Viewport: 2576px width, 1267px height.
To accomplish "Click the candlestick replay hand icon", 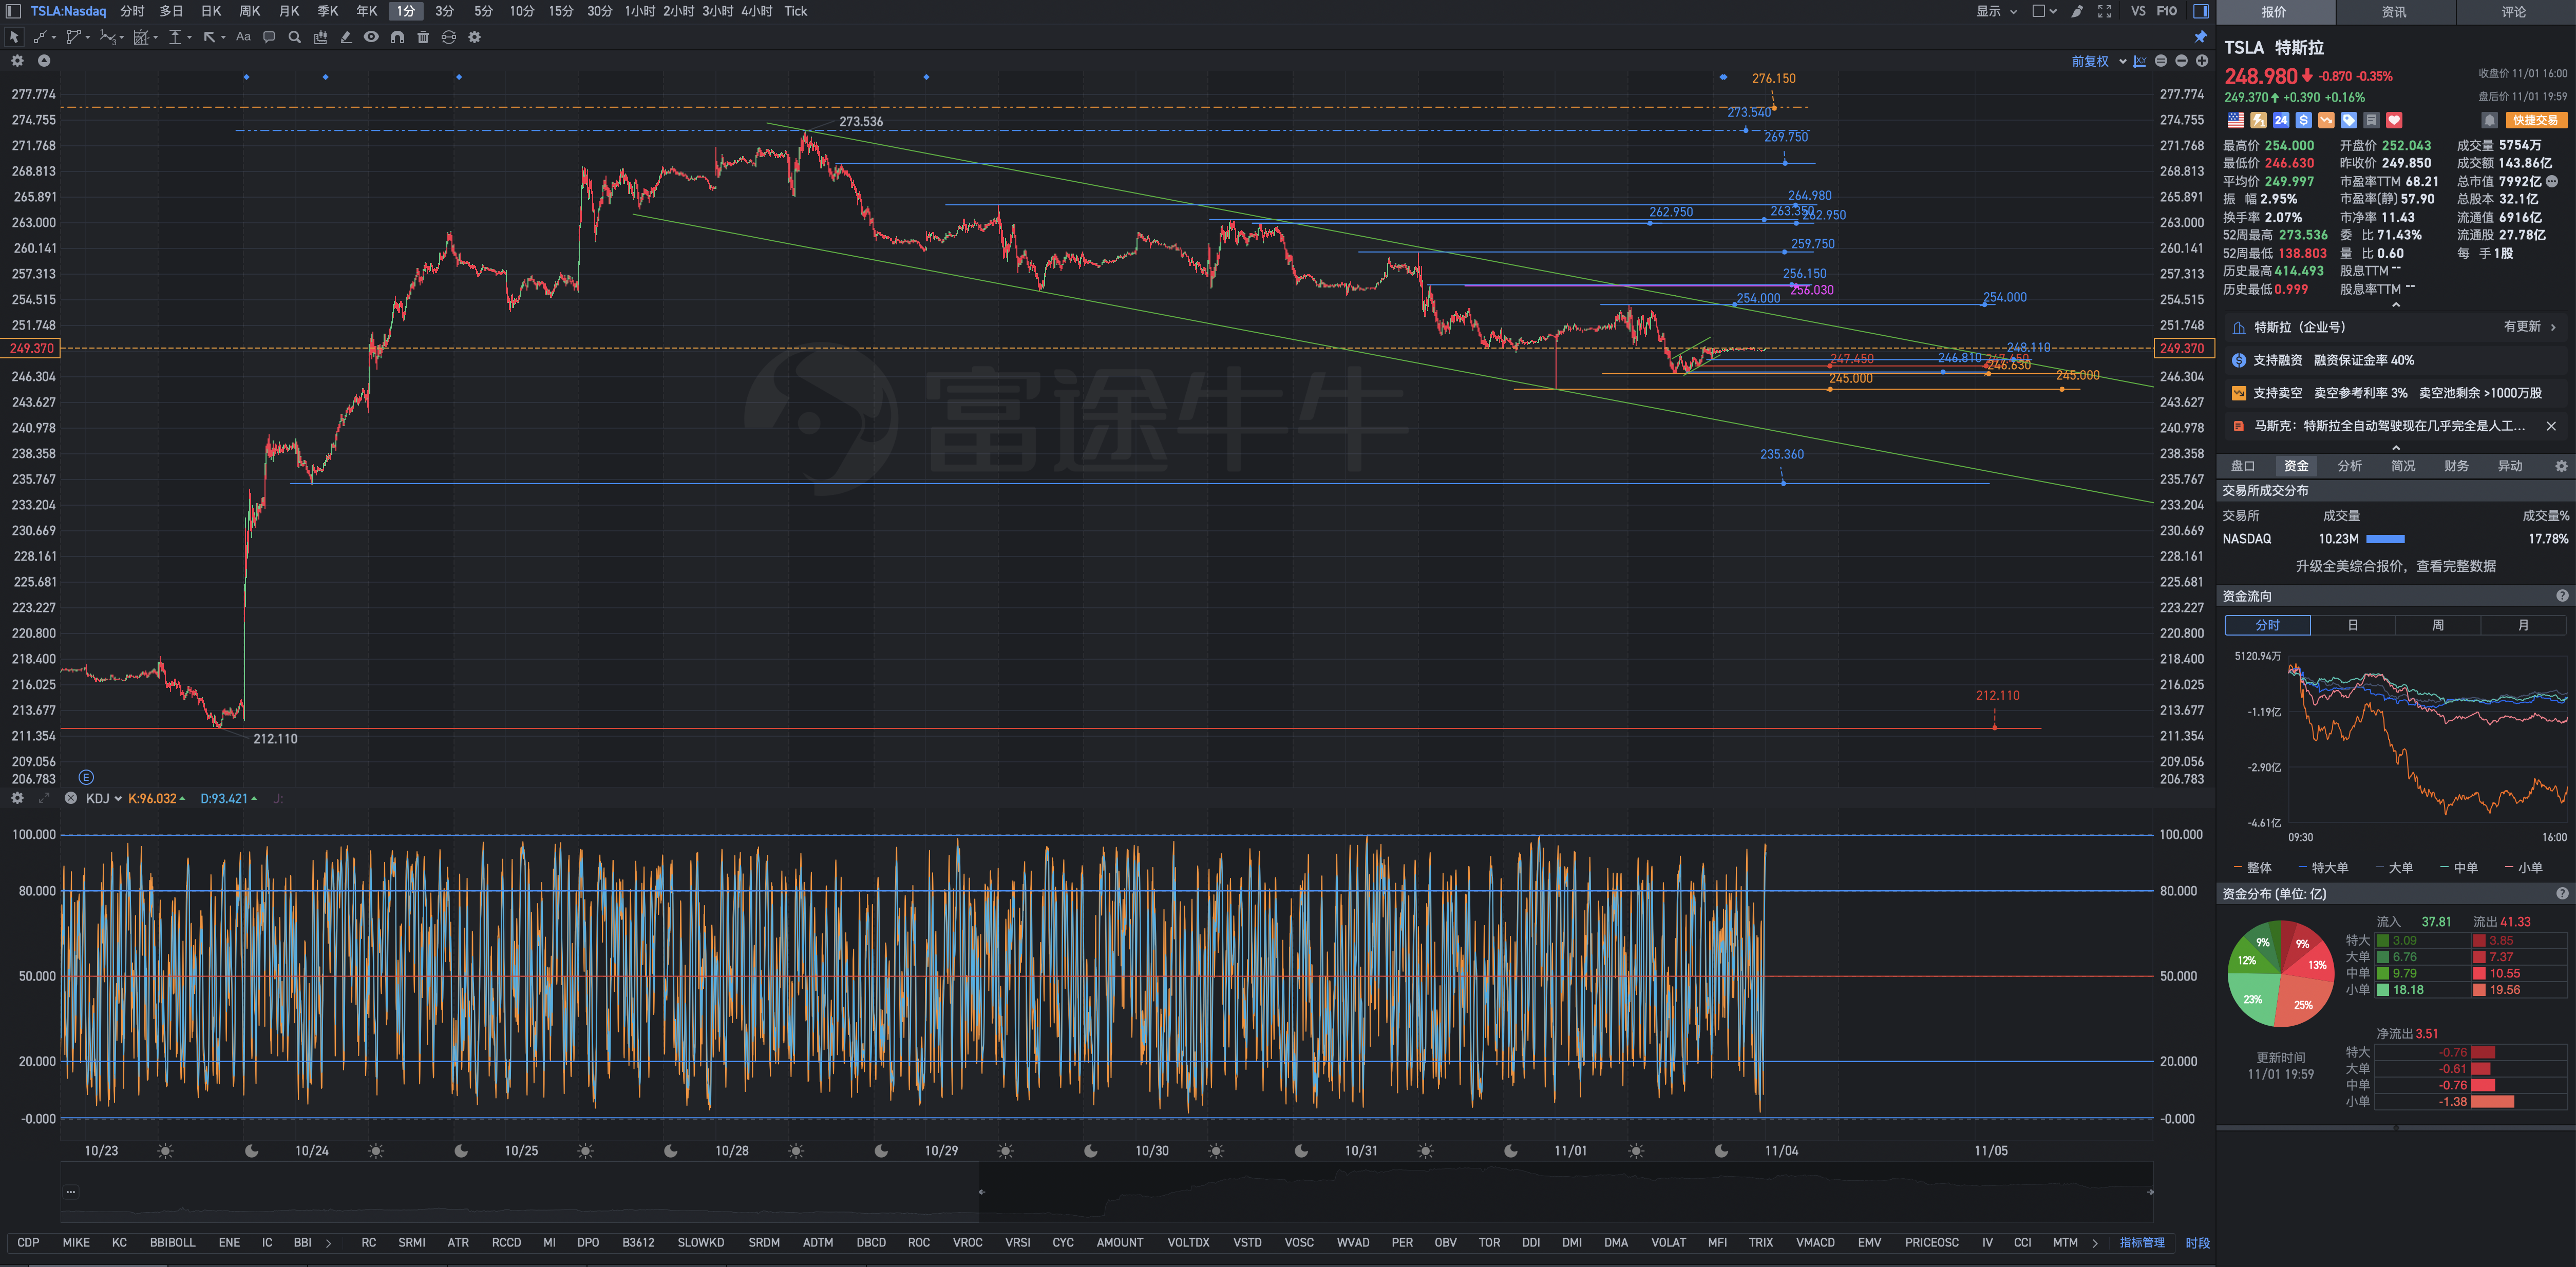I will (x=320, y=37).
